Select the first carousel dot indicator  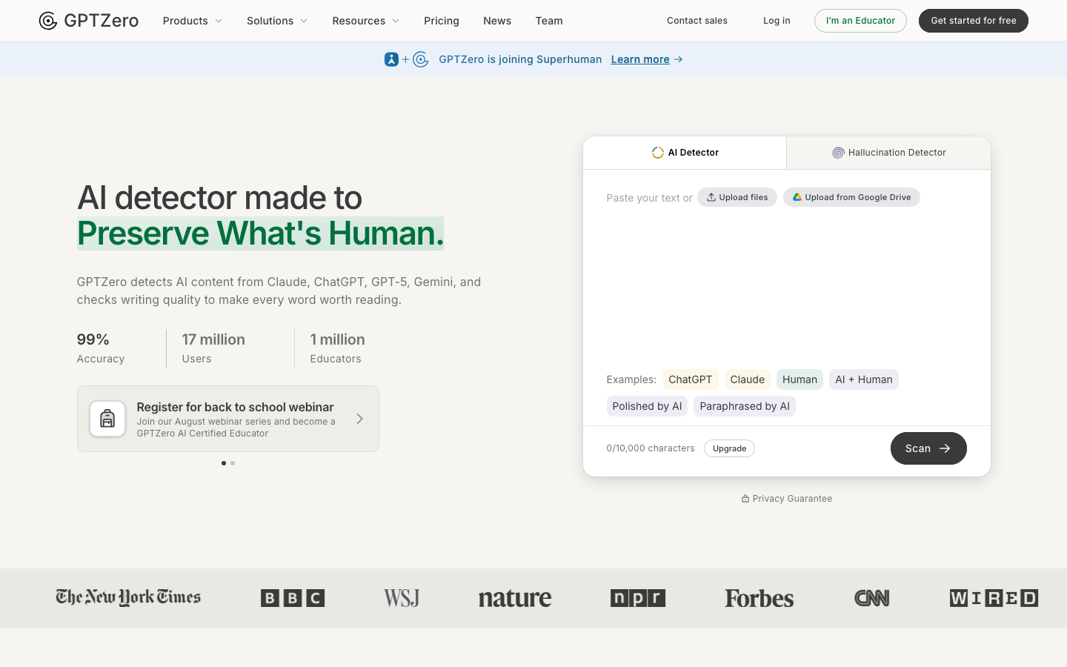(x=224, y=463)
